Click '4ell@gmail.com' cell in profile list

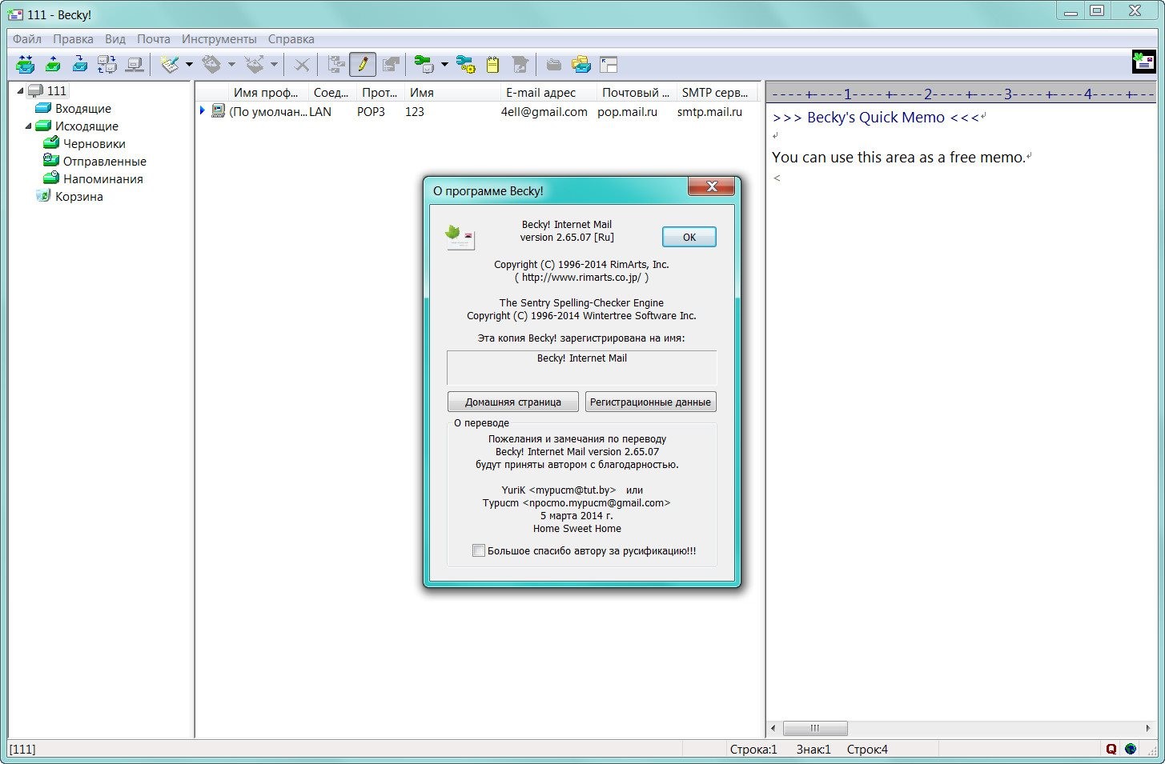pos(544,111)
